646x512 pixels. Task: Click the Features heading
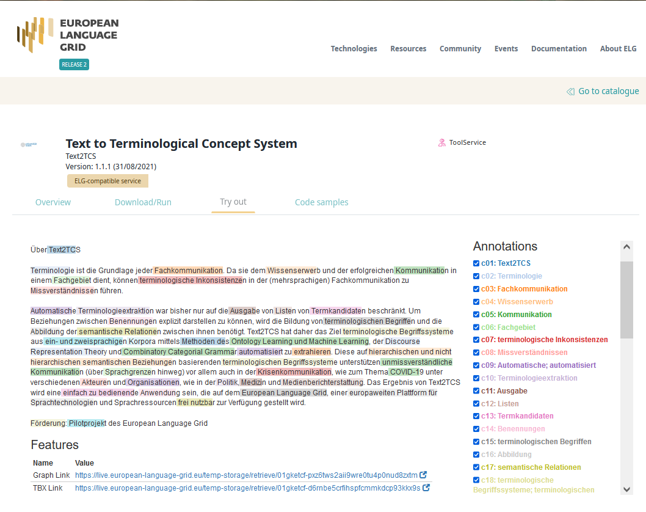[x=54, y=445]
